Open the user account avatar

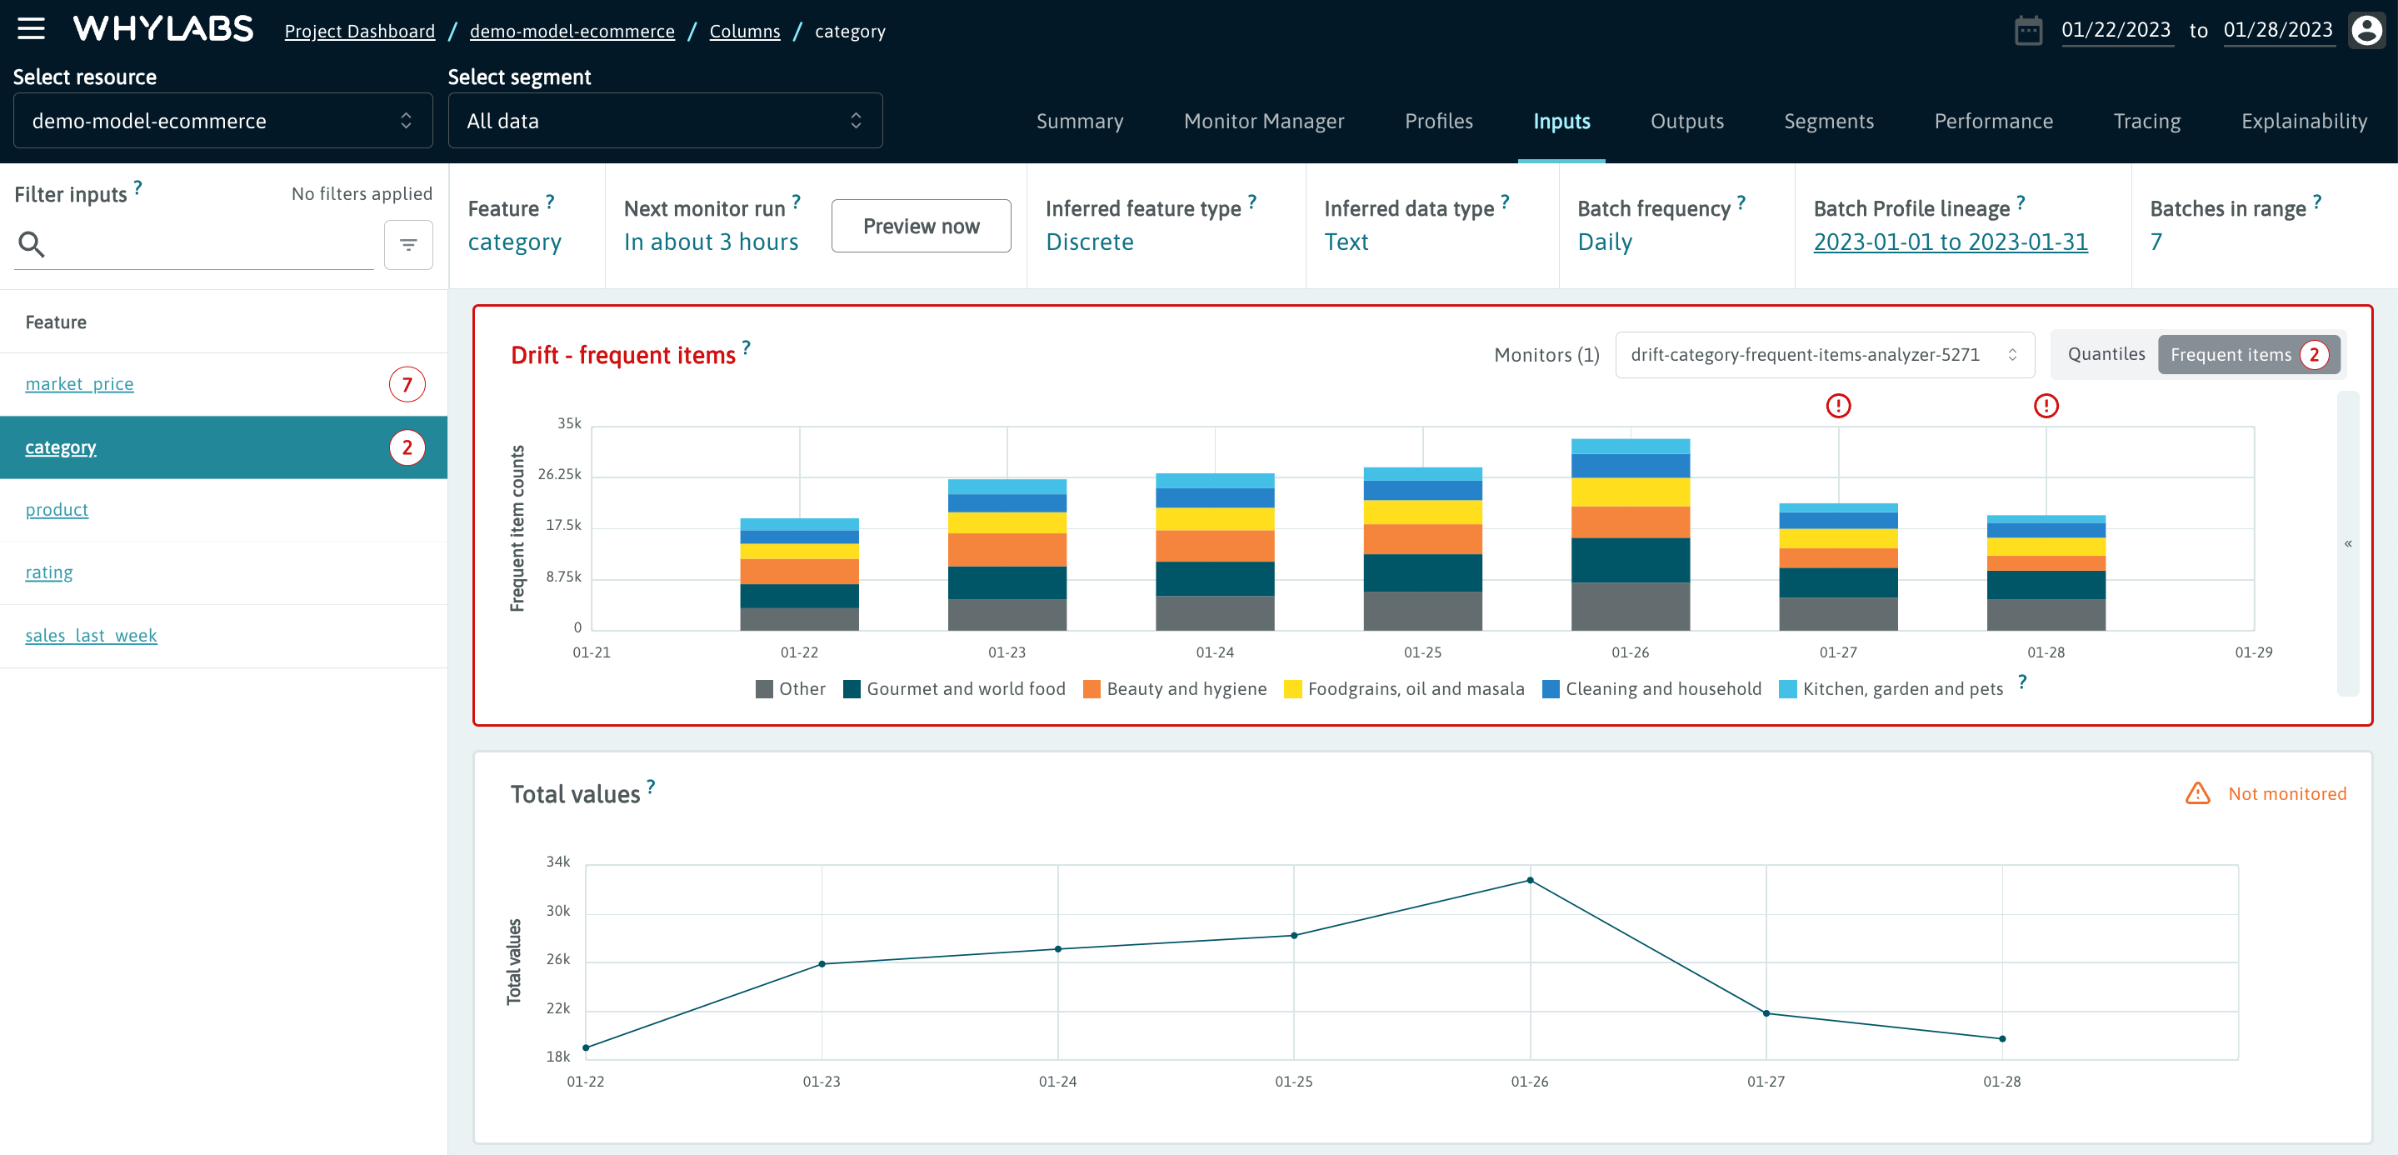2366,31
